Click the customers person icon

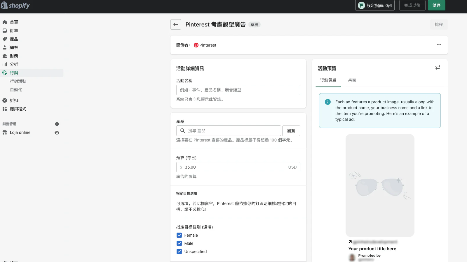coord(5,47)
